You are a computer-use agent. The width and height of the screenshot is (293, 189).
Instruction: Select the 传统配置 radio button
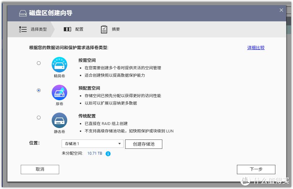tap(38, 117)
